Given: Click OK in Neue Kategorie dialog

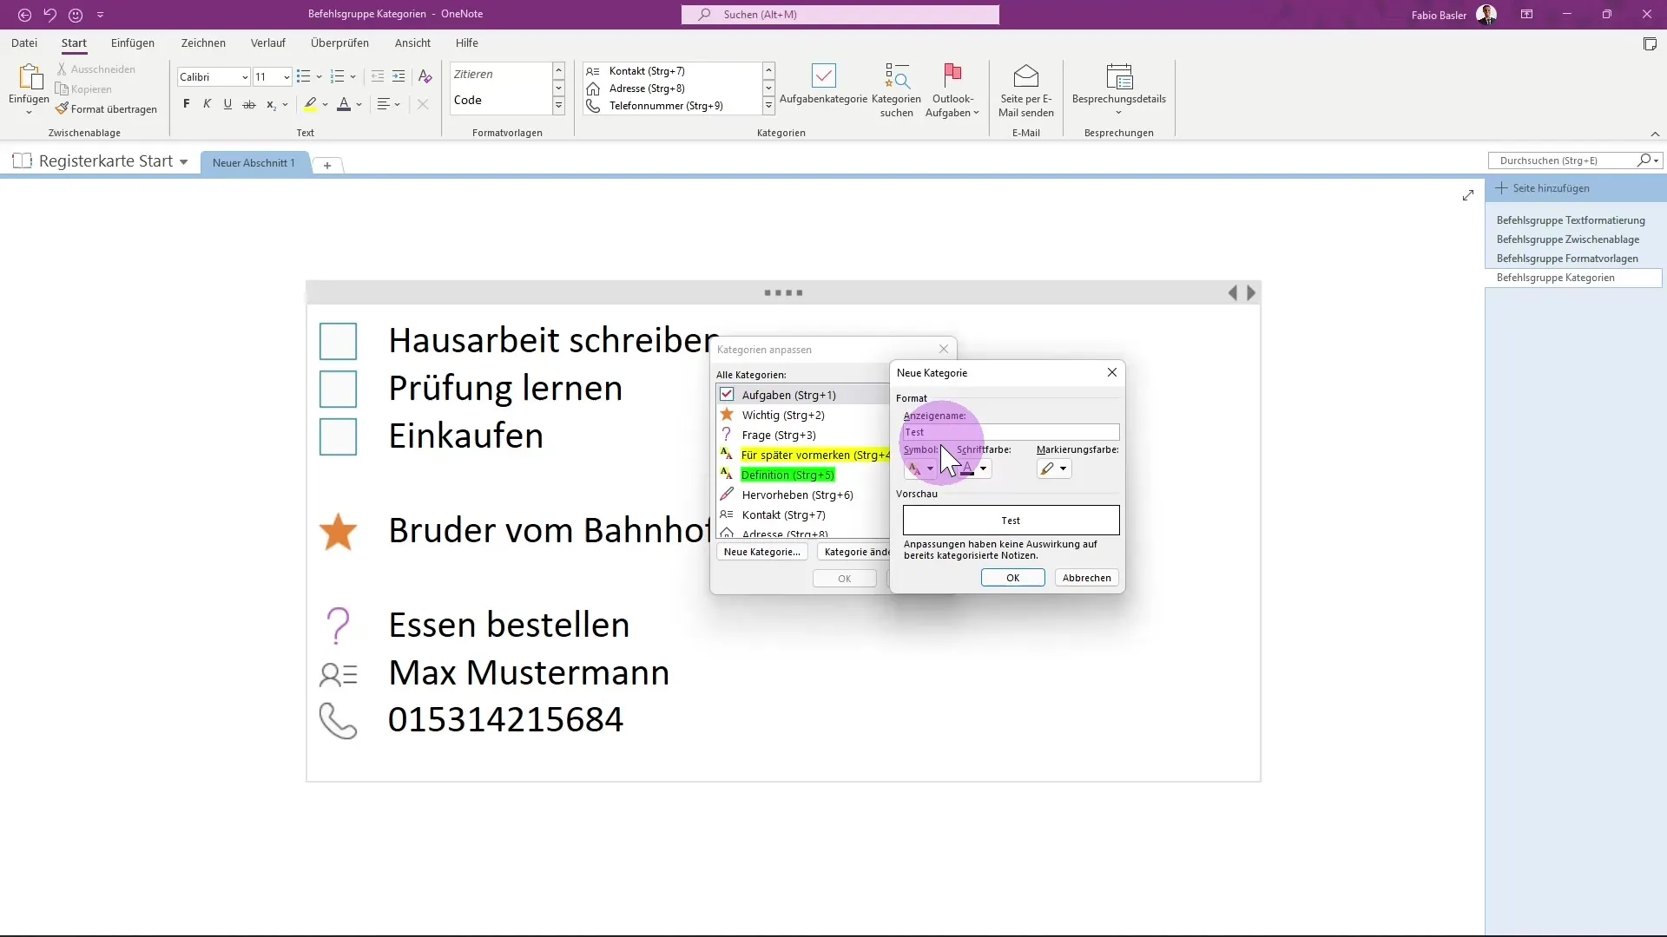Looking at the screenshot, I should (1012, 578).
